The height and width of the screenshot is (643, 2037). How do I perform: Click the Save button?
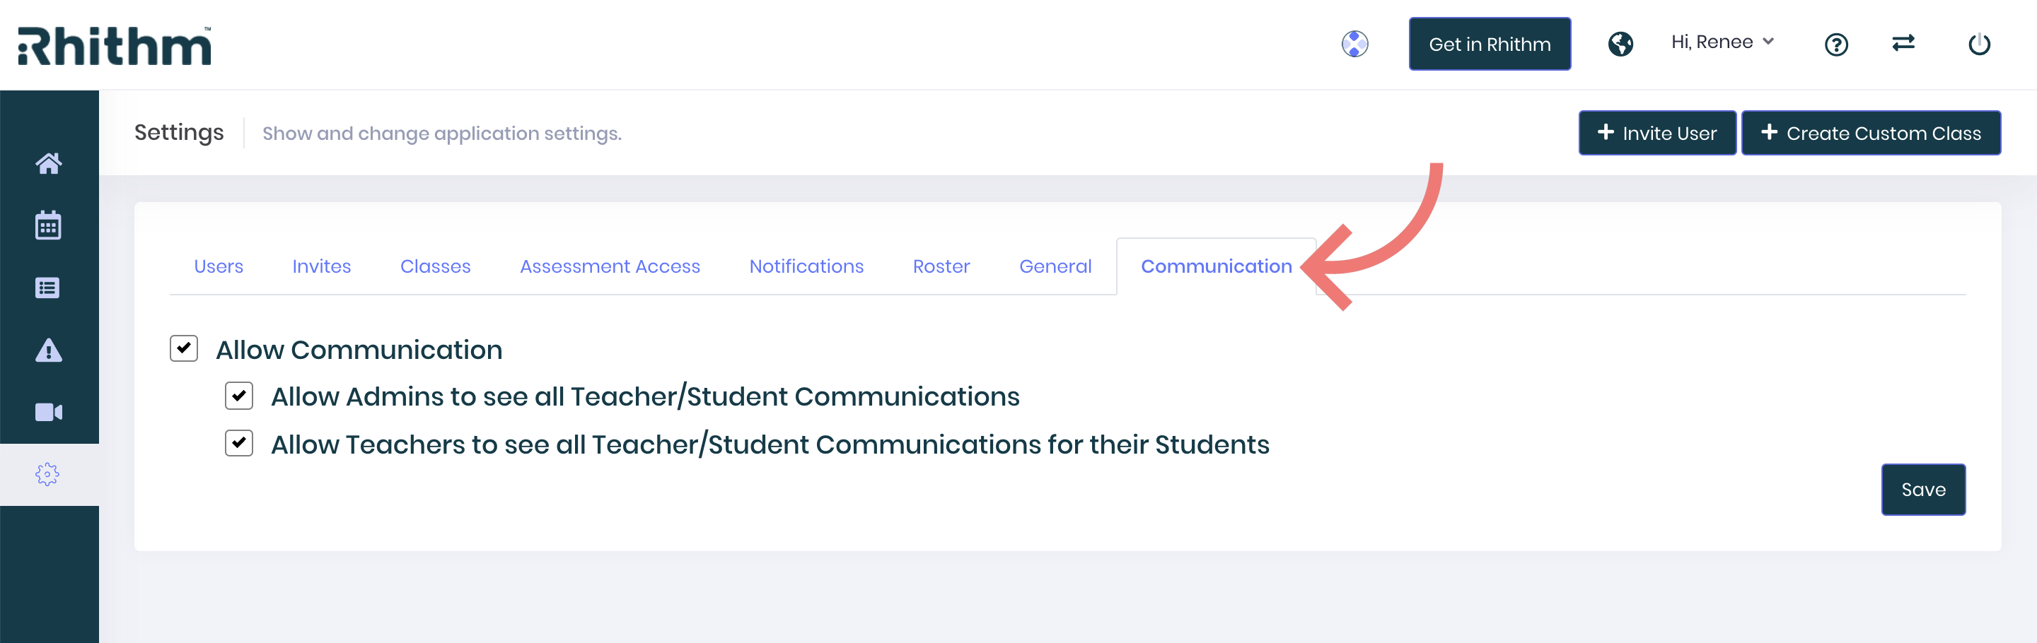[x=1923, y=490]
